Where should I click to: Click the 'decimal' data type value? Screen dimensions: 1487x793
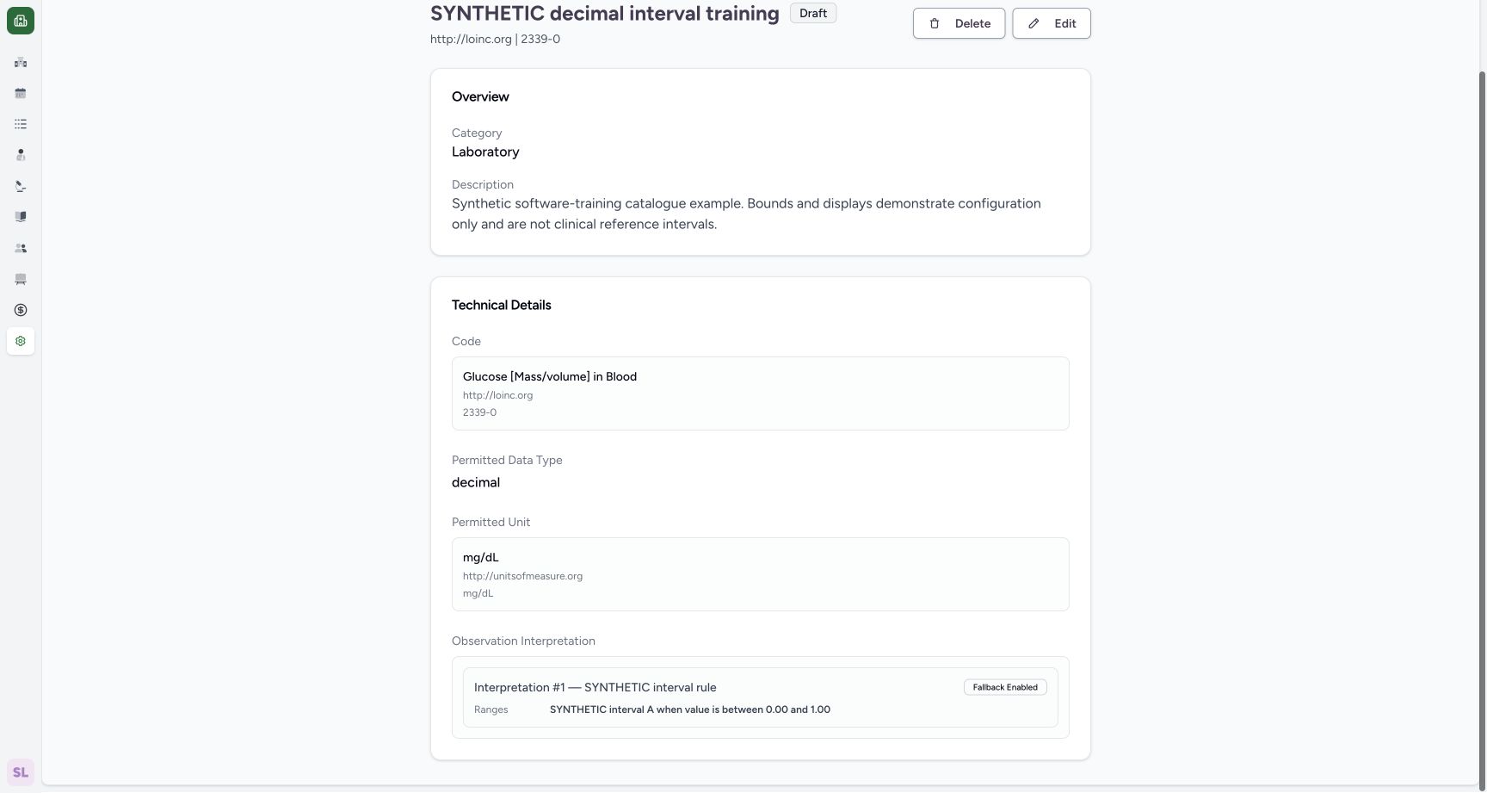point(476,482)
